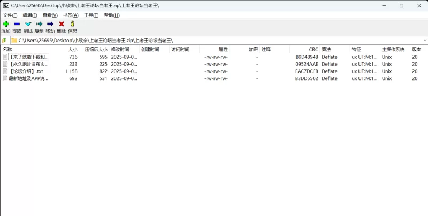The width and height of the screenshot is (428, 216).
Task: Expand the address bar path dropdown
Action: coord(425,40)
